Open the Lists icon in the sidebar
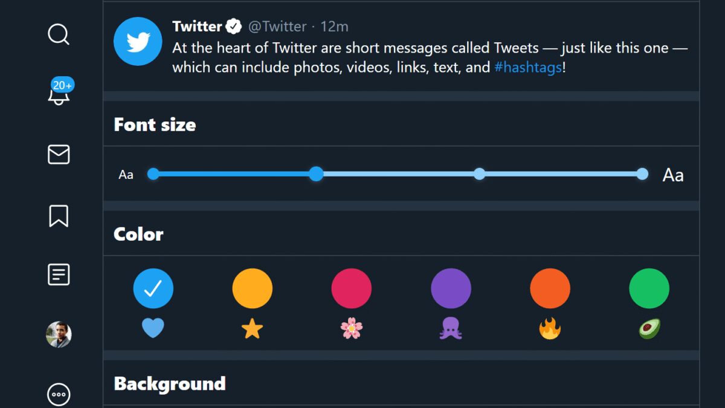Screen dimensions: 725x408 [59, 273]
